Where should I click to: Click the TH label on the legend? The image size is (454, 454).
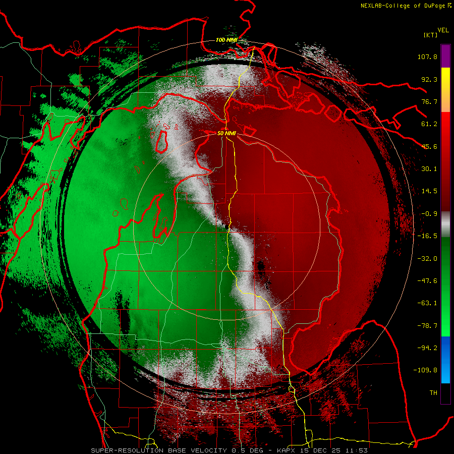[433, 393]
